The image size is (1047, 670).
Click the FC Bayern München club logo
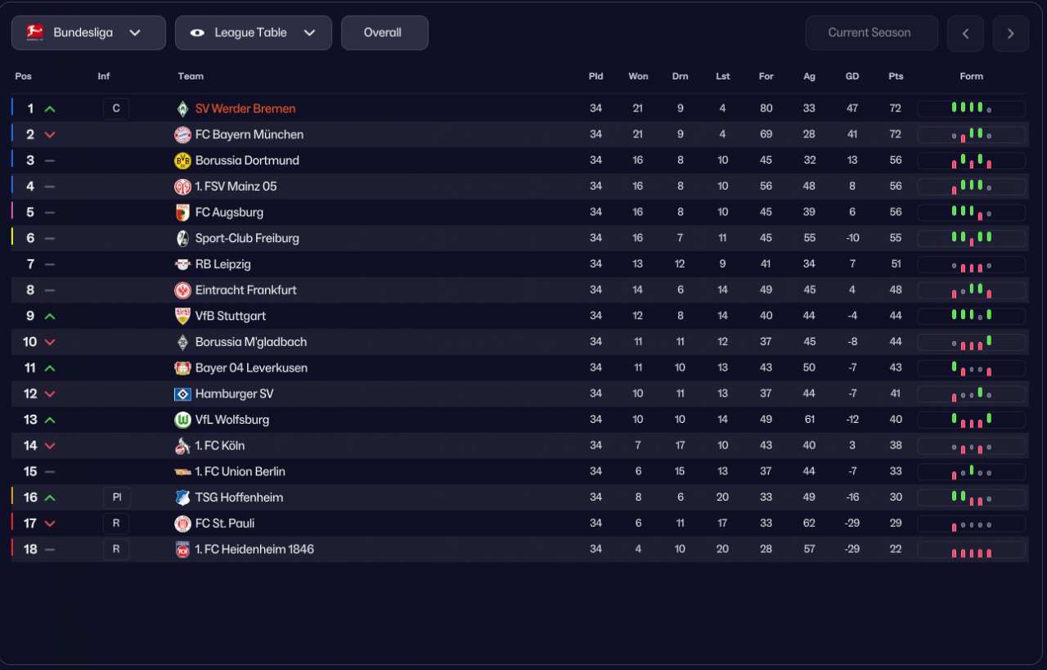coord(182,135)
